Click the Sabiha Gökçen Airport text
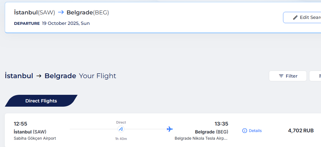The width and height of the screenshot is (321, 147). (x=35, y=138)
